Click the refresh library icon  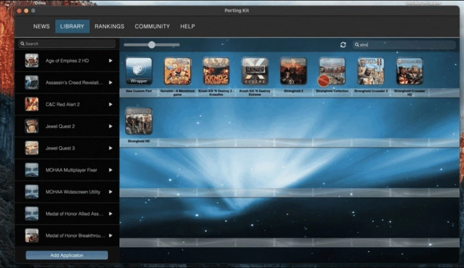click(343, 44)
